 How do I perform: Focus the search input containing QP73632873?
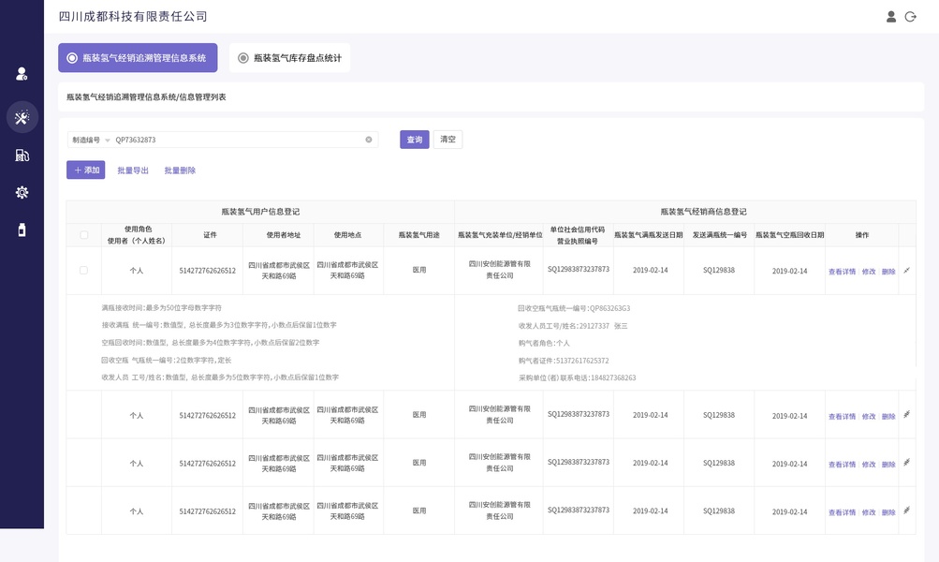click(x=234, y=140)
